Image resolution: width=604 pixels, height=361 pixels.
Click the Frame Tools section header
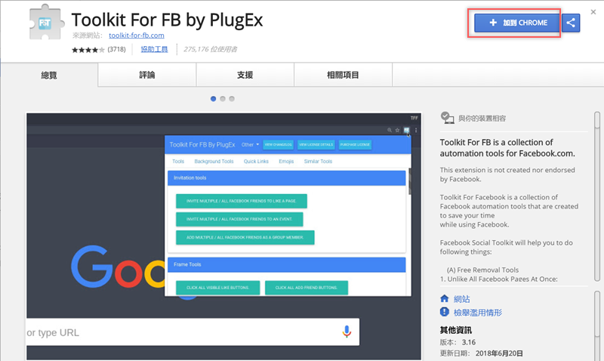point(287,264)
